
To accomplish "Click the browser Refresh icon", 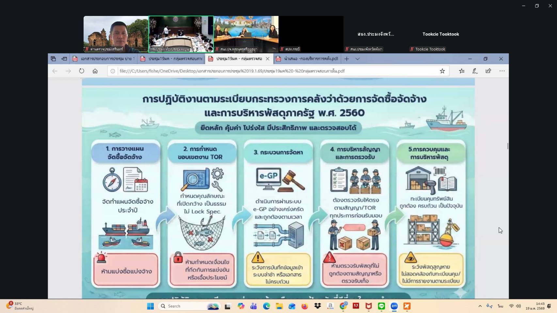I will pos(82,71).
